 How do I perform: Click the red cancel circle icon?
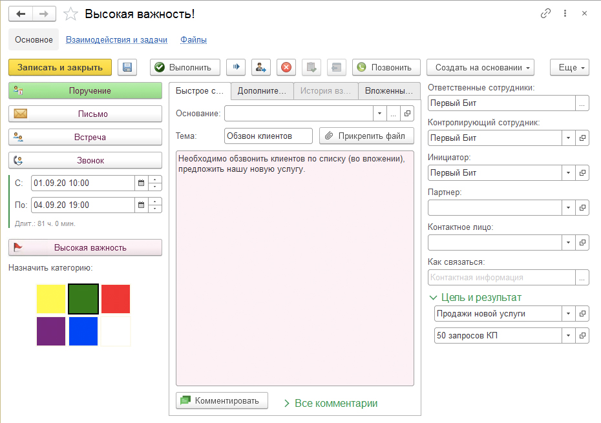tap(286, 67)
